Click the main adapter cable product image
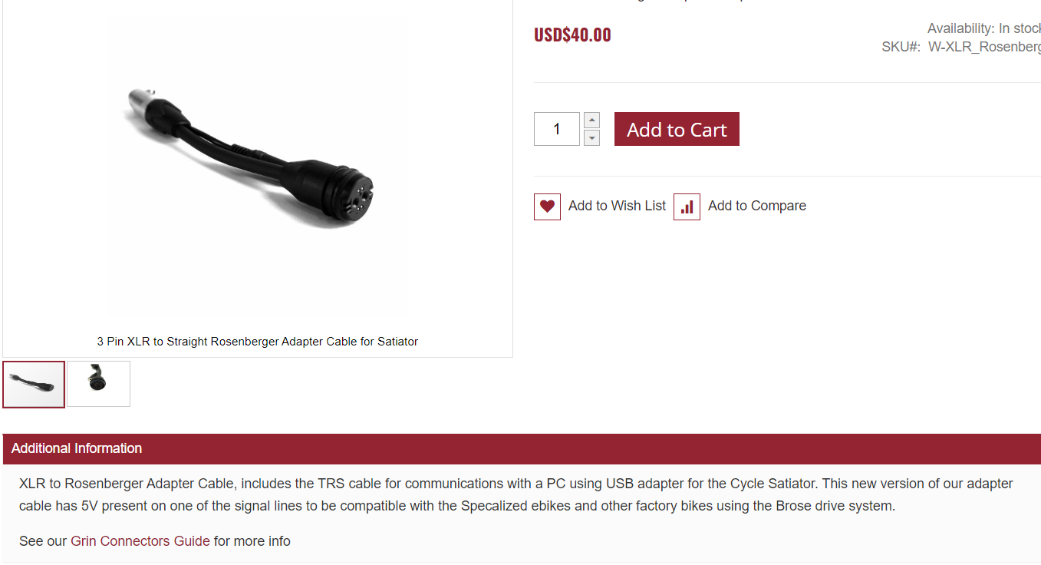This screenshot has height=565, width=1041. [x=257, y=167]
